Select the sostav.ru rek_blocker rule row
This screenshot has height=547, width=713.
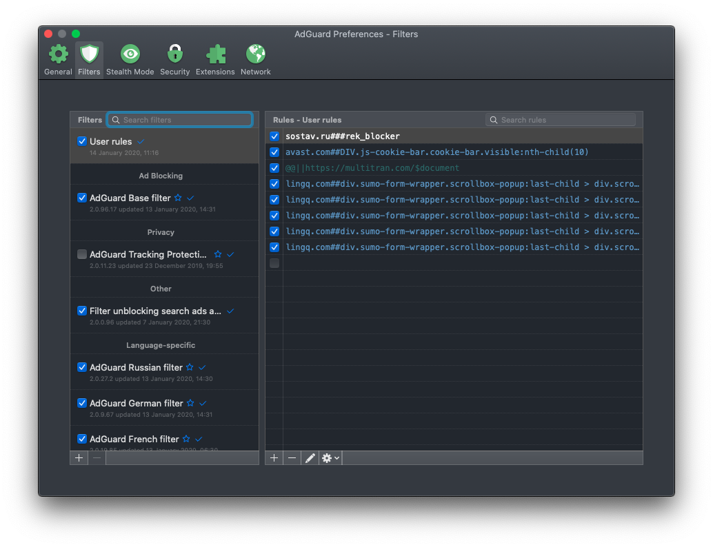(x=454, y=136)
